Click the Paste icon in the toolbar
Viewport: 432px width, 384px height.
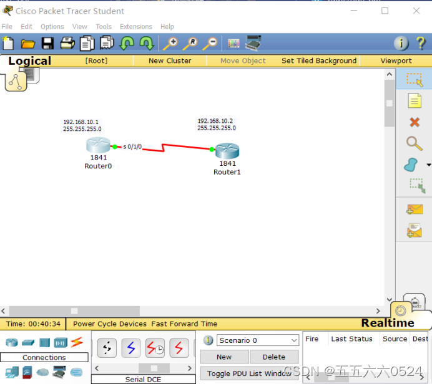click(x=107, y=43)
